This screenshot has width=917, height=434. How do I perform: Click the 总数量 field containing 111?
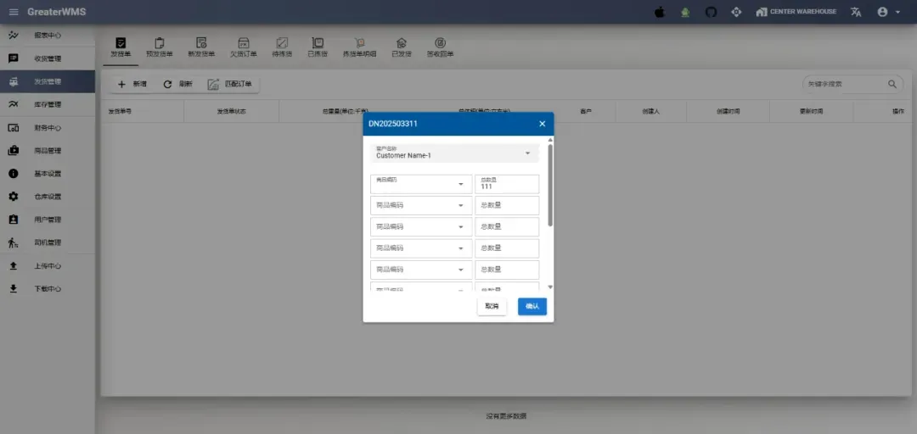(507, 184)
